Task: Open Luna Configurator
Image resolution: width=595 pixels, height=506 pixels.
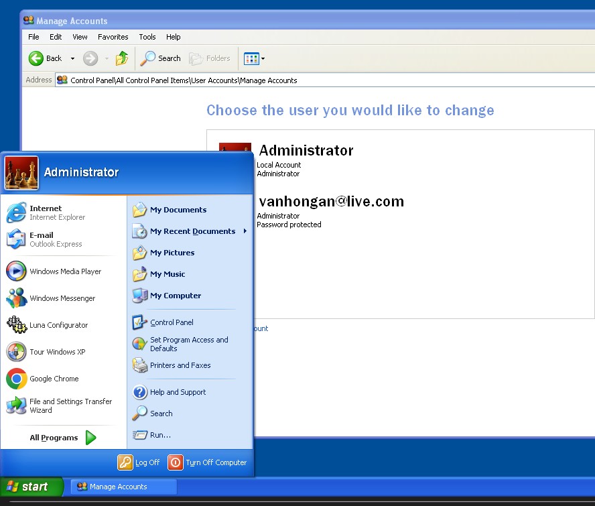Action: (x=58, y=325)
